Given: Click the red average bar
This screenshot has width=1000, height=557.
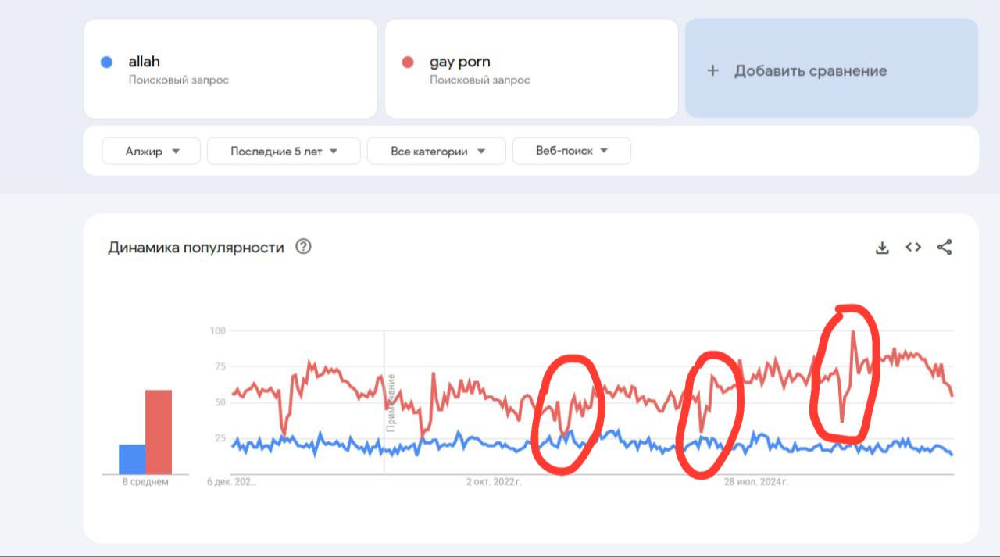Looking at the screenshot, I should point(159,432).
